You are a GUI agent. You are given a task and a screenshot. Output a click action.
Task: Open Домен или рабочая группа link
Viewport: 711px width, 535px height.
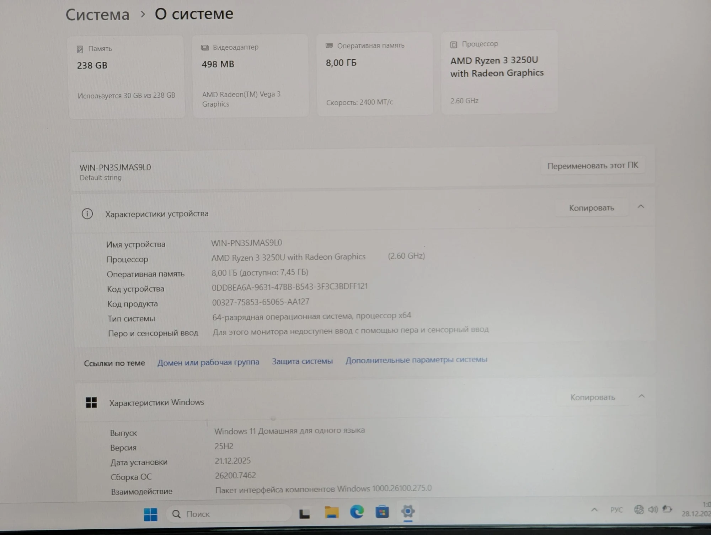208,362
